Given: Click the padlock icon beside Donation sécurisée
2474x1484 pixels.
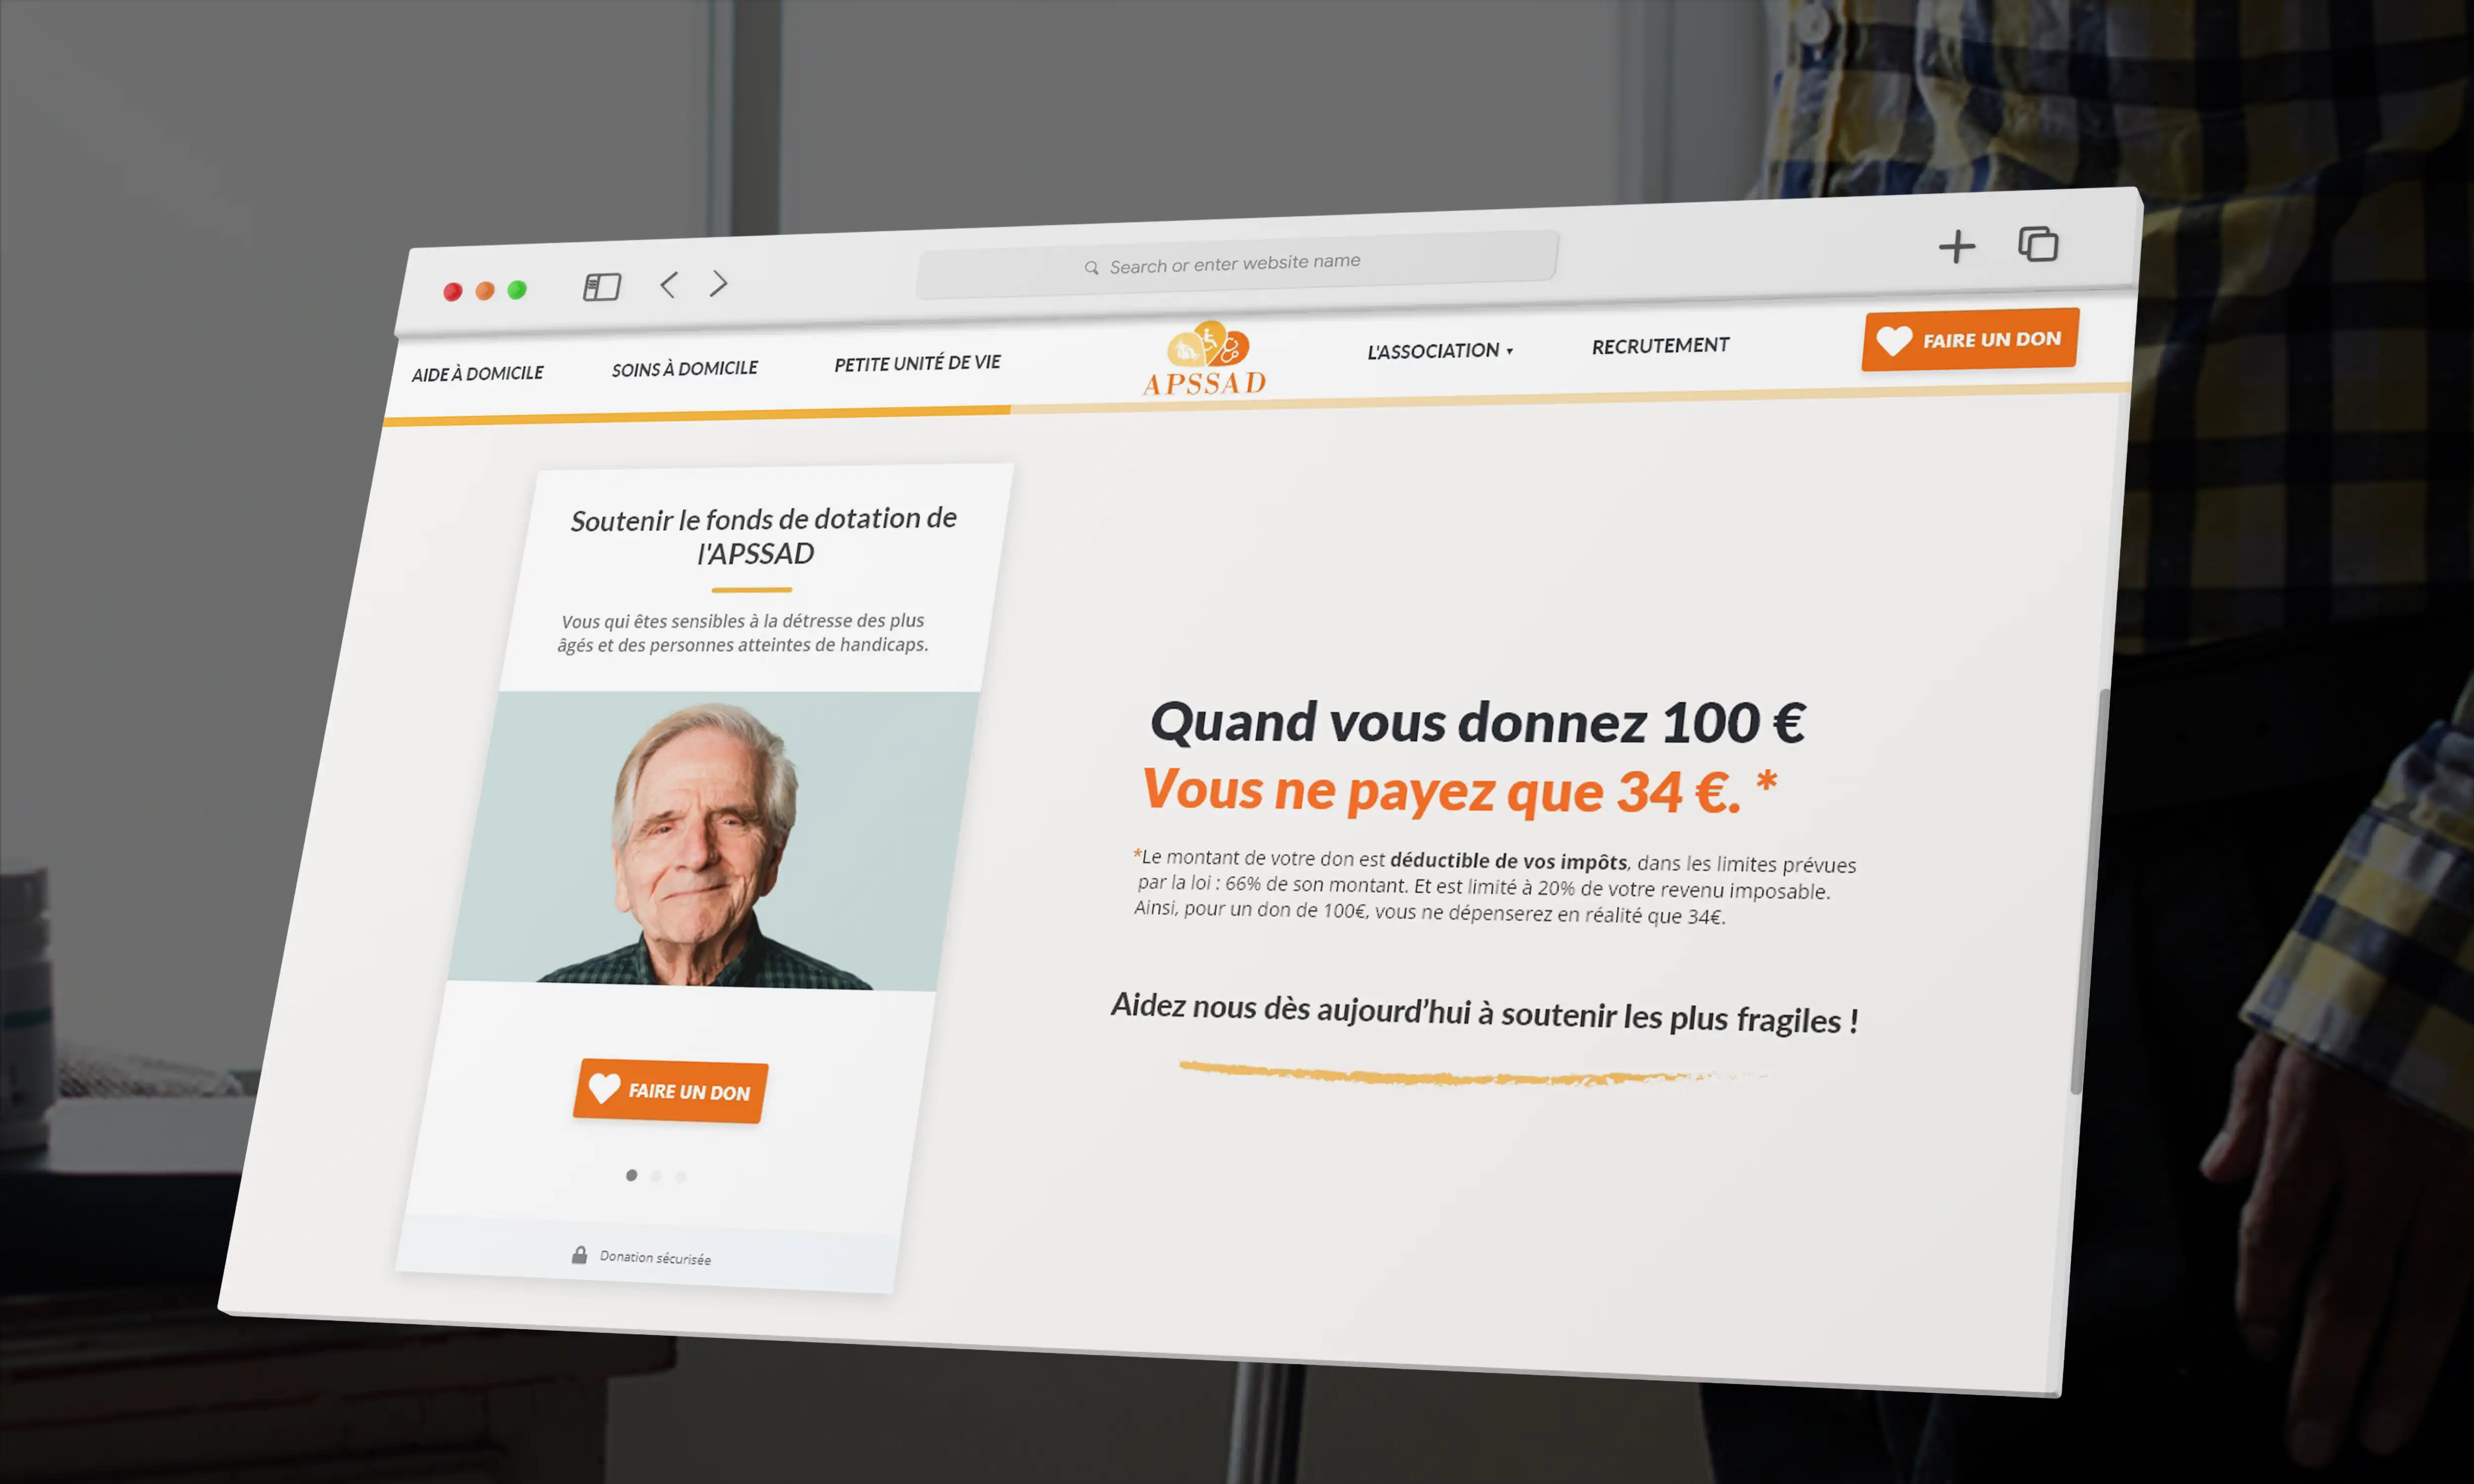Looking at the screenshot, I should click(x=579, y=1255).
